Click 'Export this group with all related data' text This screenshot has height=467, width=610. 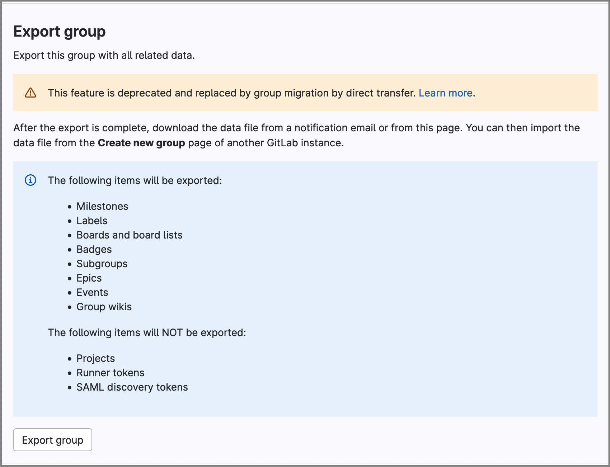[104, 55]
